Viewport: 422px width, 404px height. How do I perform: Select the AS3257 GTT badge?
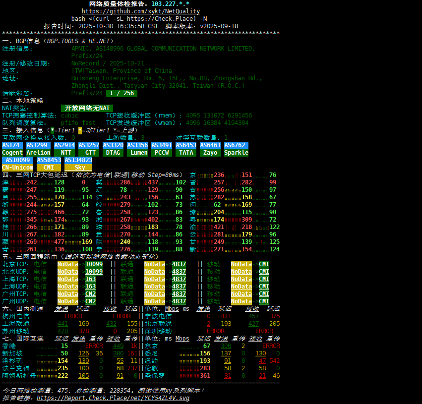[x=89, y=149]
